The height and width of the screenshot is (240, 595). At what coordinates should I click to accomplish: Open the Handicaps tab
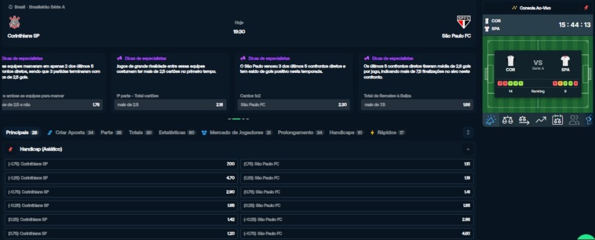point(347,133)
